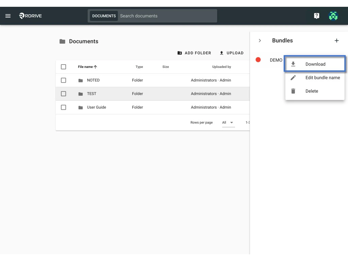Add a new bundle with plus icon

pos(336,41)
